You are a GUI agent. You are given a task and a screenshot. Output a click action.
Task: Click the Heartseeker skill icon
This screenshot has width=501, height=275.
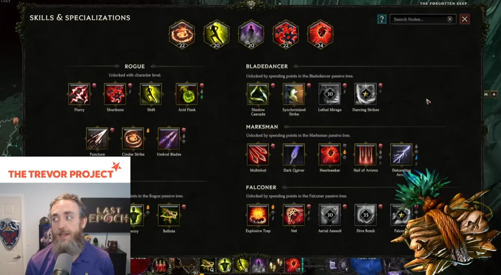(x=330, y=154)
